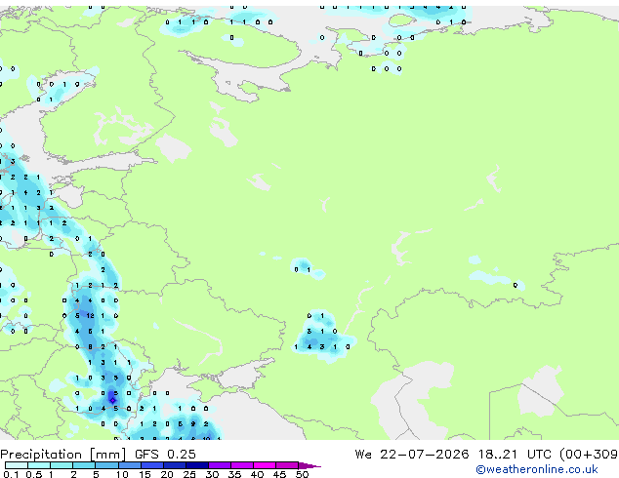Image resolution: width=619 pixels, height=478 pixels.
Task: Select legend swatch between 10 and 15
Action: tap(130, 465)
